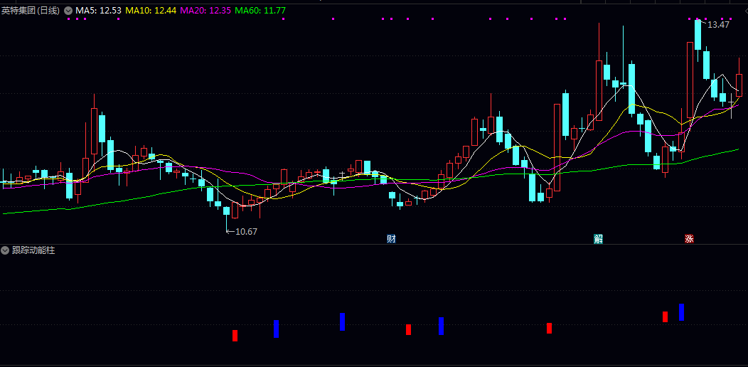Screen dimensions: 748x367
Task: Click the 10.67 low price label
Action: (246, 231)
